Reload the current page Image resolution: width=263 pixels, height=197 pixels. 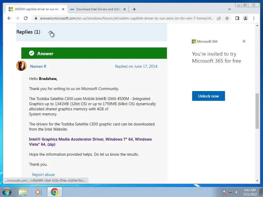[x=26, y=18]
